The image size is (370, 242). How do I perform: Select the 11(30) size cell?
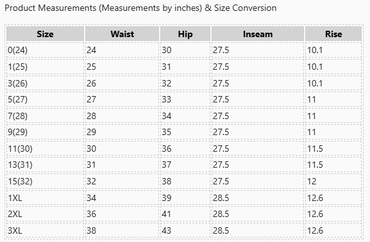click(45, 149)
